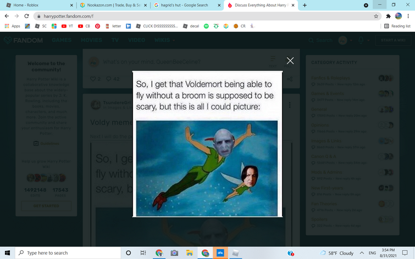Switch to the hagrid's hut Google Search tab
Viewport: 415px width, 259px height.
(187, 5)
